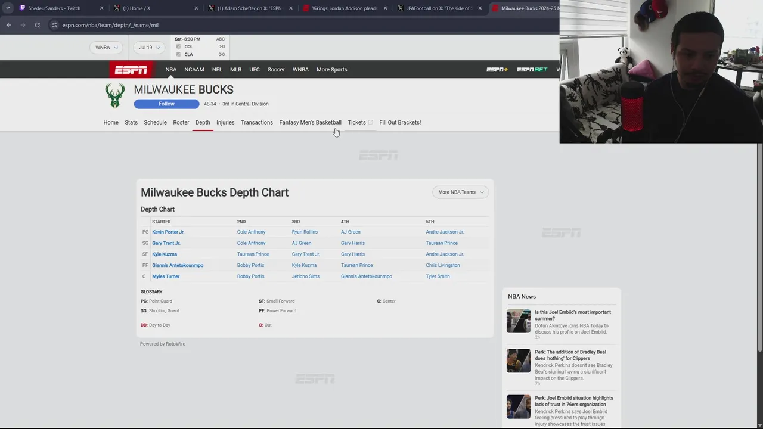Open MLB in ESPN navigation

click(x=235, y=70)
